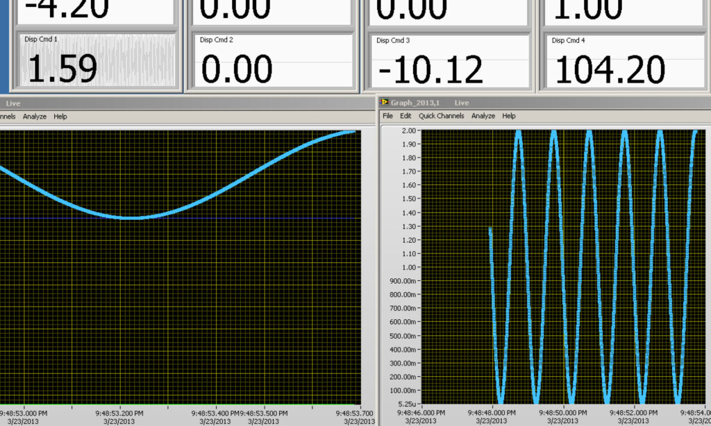Click the -4.20 readout above Disp Cmd 1
Screen dimensions: 711x426
click(x=96, y=10)
